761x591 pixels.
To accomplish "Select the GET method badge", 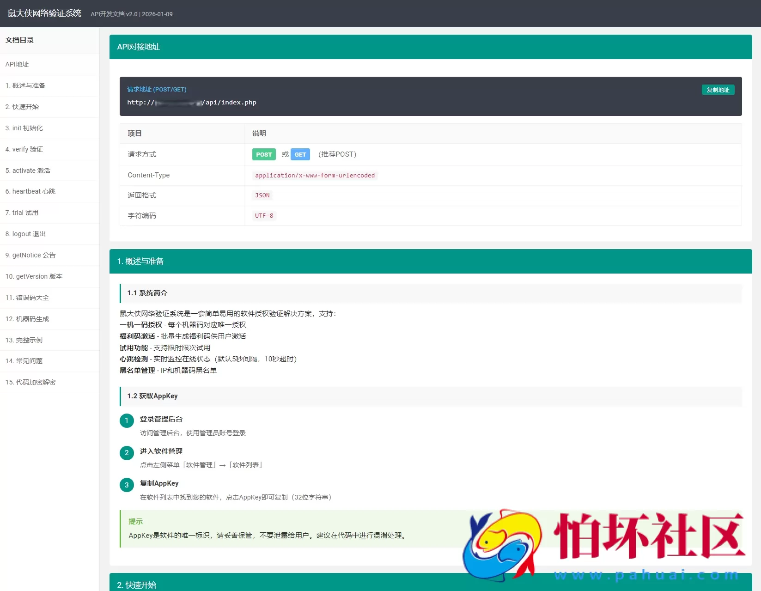I will [x=300, y=154].
